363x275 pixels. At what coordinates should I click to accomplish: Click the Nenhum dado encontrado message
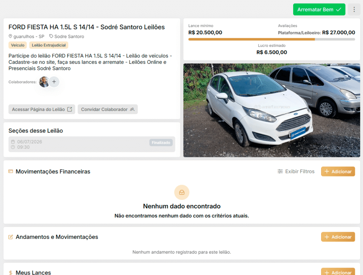(x=182, y=206)
